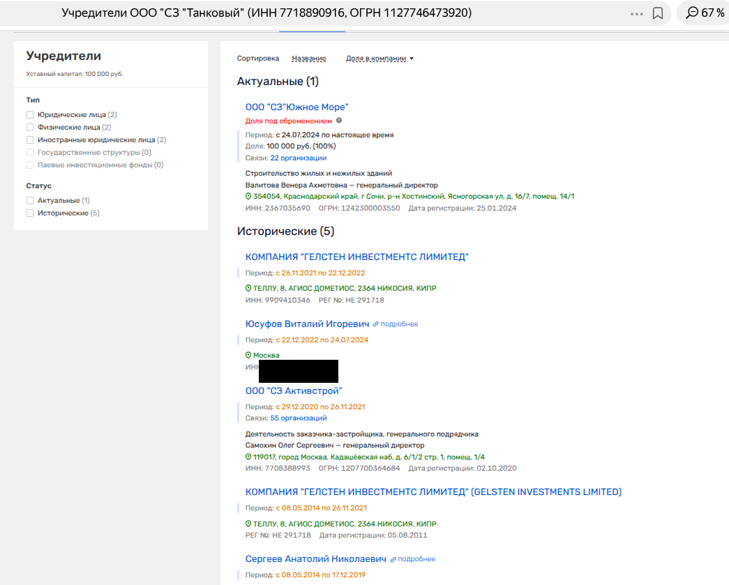This screenshot has width=729, height=585.
Task: Open ООО "СЗ"Южное Море" company page
Action: point(296,107)
